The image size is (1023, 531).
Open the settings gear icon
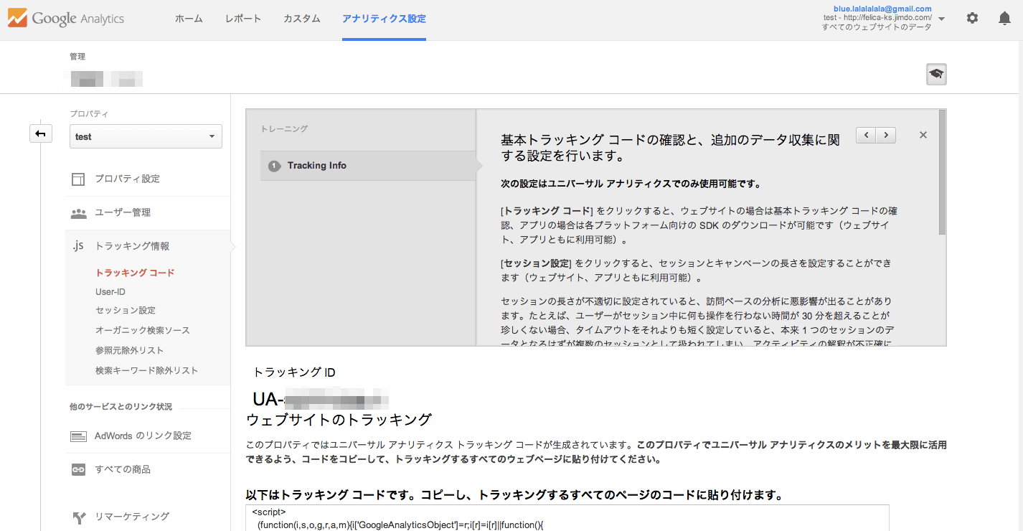972,18
